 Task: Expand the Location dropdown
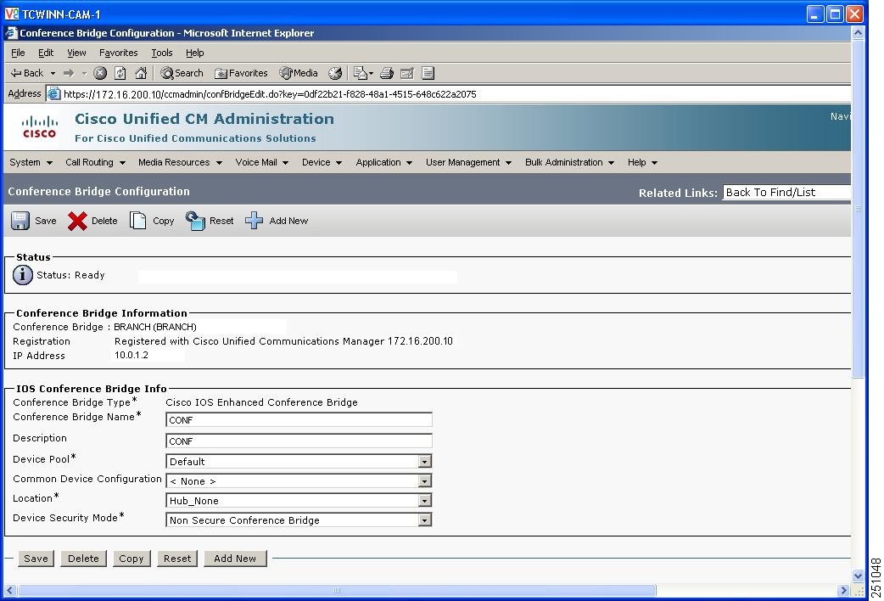424,501
